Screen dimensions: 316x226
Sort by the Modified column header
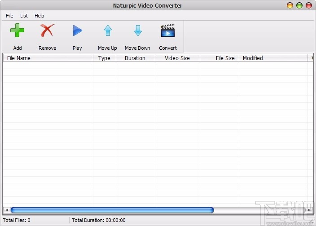(x=273, y=58)
